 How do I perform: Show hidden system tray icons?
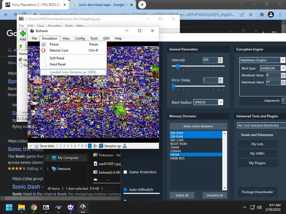(x=245, y=207)
